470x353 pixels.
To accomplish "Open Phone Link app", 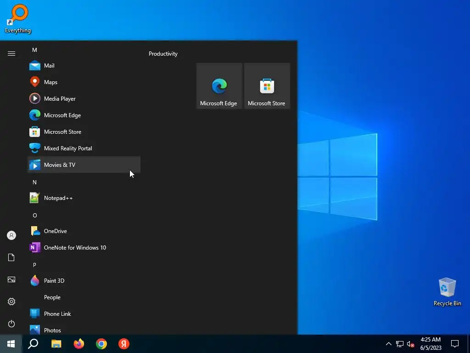I will click(x=84, y=313).
